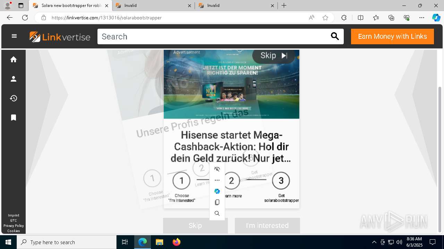Open the volume control in system tray

[x=399, y=242]
